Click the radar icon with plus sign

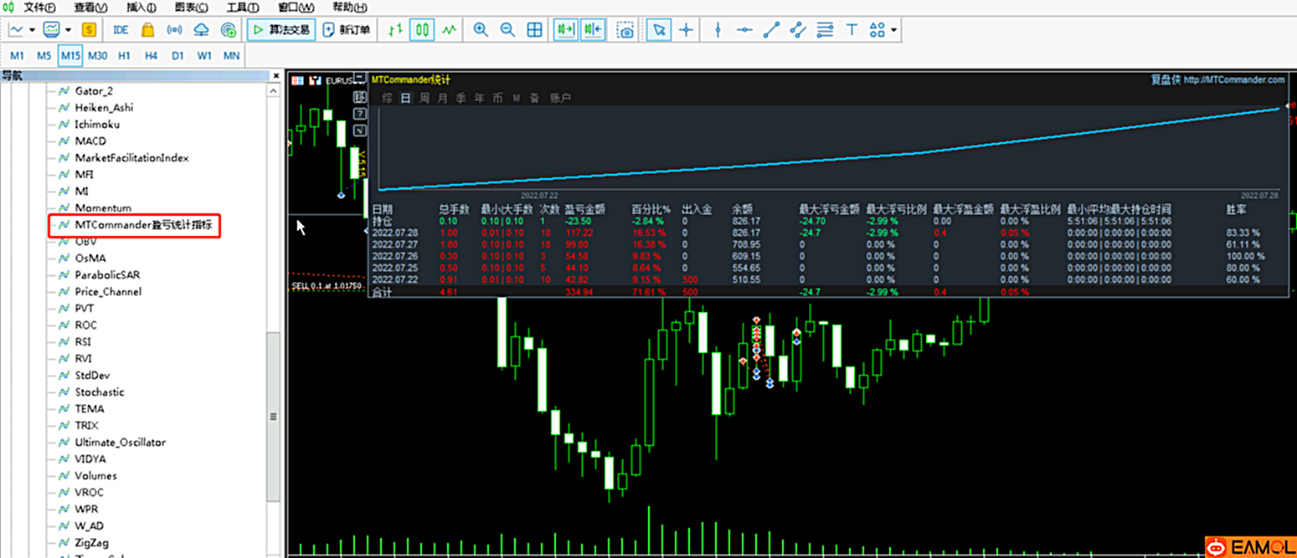(228, 30)
